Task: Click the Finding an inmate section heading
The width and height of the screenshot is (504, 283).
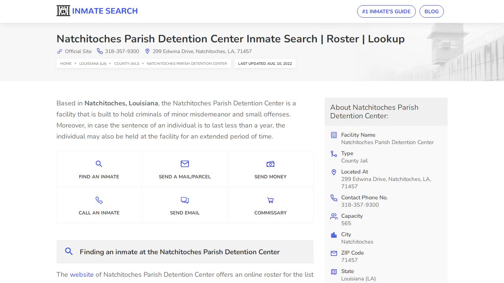Action: [180, 252]
